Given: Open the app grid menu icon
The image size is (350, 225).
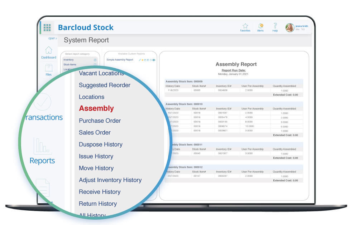Looking at the screenshot, I should tap(47, 28).
